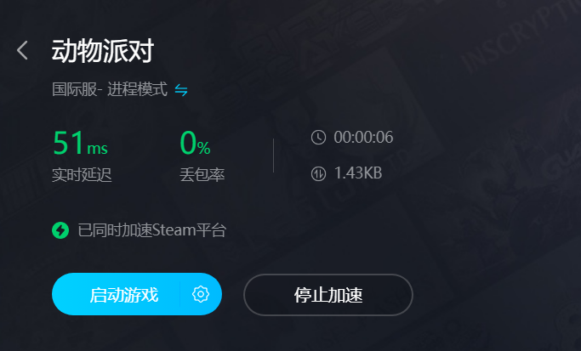Click the 51 ms latency value
Image resolution: width=581 pixels, height=351 pixels.
[81, 143]
